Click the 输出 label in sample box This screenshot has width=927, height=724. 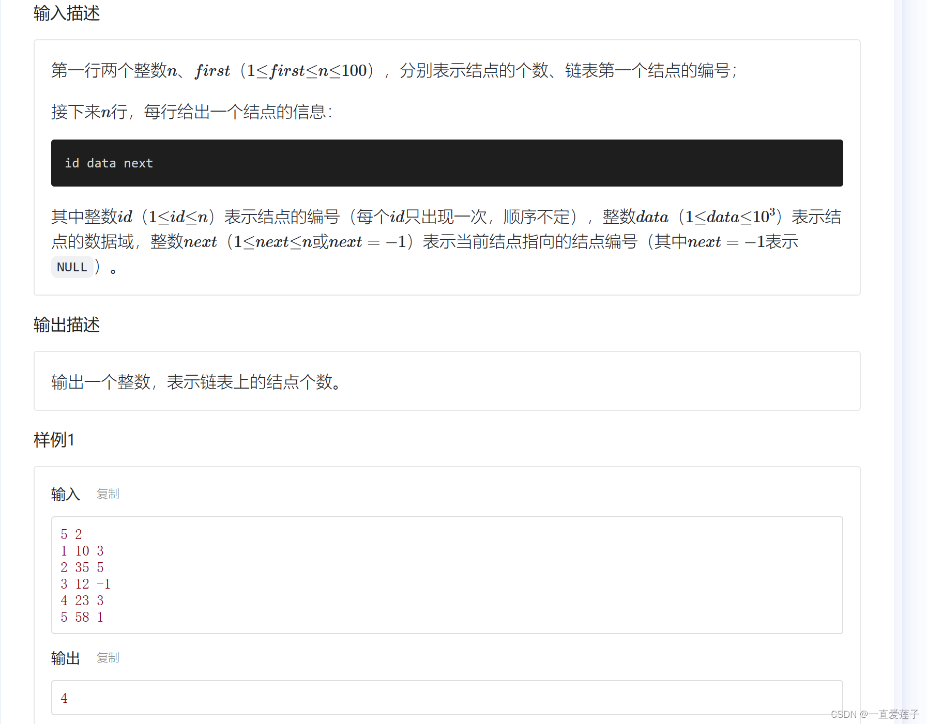66,658
